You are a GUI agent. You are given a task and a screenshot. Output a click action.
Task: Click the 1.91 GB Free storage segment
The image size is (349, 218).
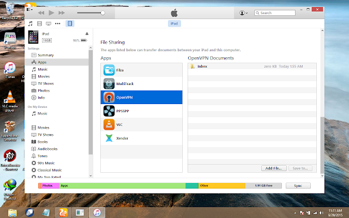coord(263,185)
